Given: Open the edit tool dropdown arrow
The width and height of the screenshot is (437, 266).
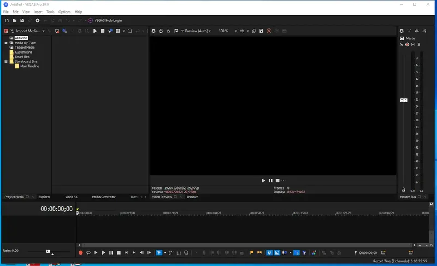Looking at the screenshot, I should (x=165, y=253).
